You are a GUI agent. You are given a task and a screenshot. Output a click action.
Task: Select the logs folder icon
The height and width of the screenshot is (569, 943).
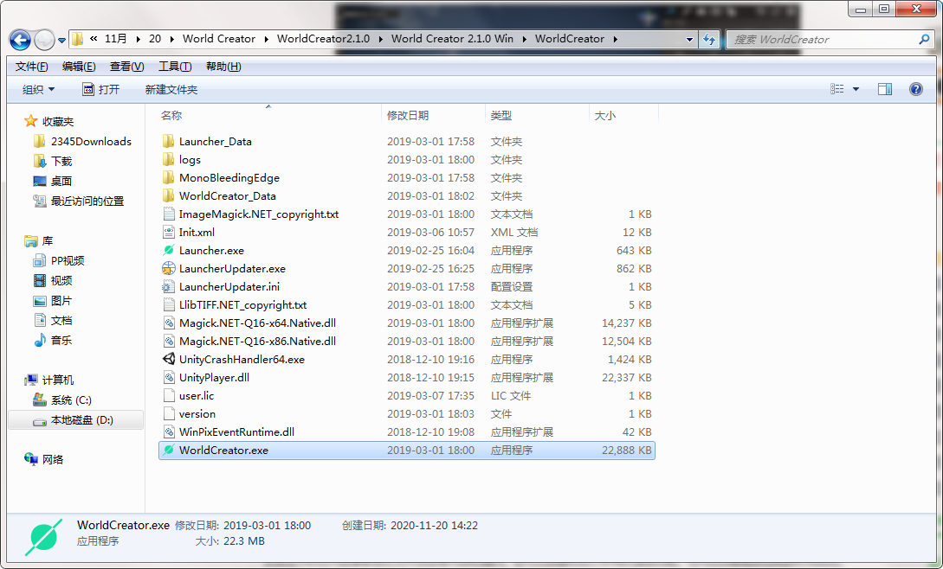[169, 160]
